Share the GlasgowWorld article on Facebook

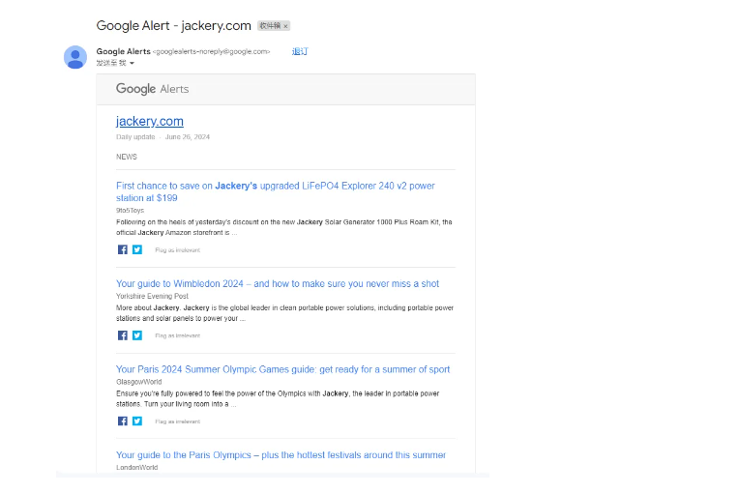[123, 421]
